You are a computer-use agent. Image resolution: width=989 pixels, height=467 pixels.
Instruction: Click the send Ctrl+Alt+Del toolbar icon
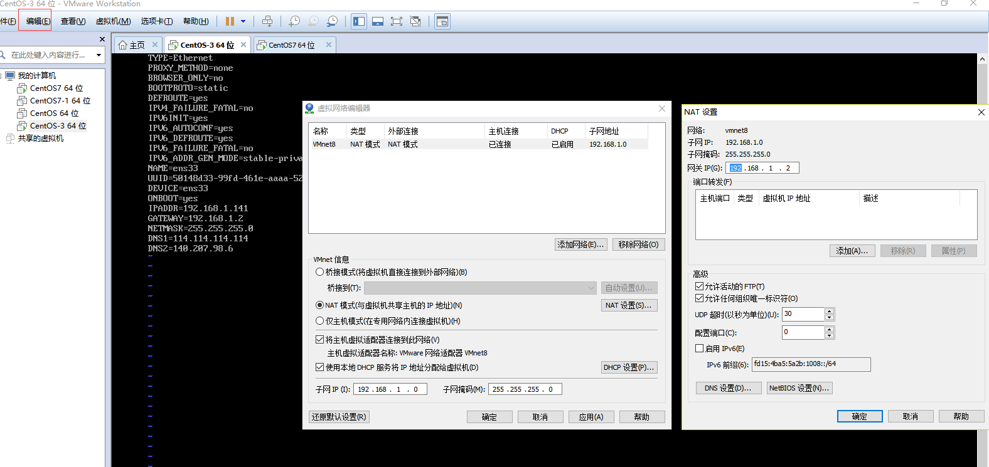[267, 21]
